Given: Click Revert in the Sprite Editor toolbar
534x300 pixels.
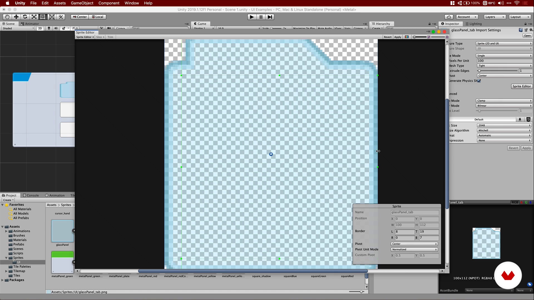Looking at the screenshot, I should (x=388, y=37).
